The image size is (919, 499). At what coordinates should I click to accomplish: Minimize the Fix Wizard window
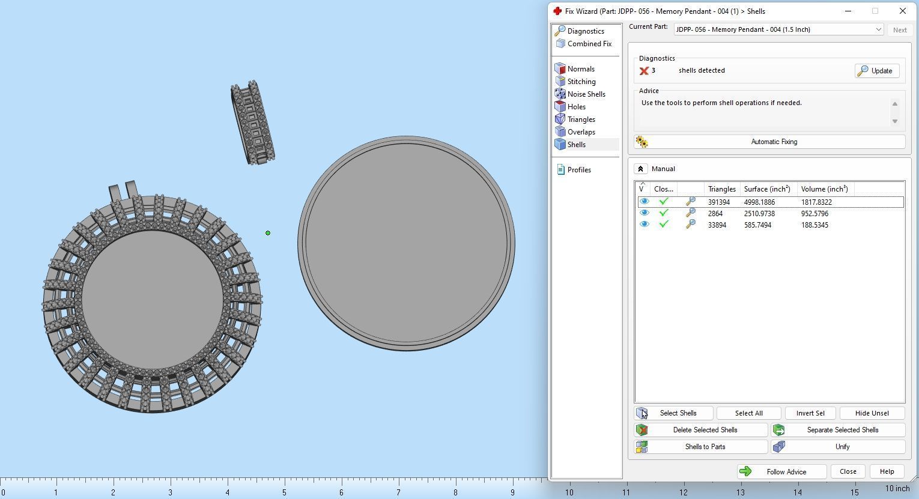848,11
